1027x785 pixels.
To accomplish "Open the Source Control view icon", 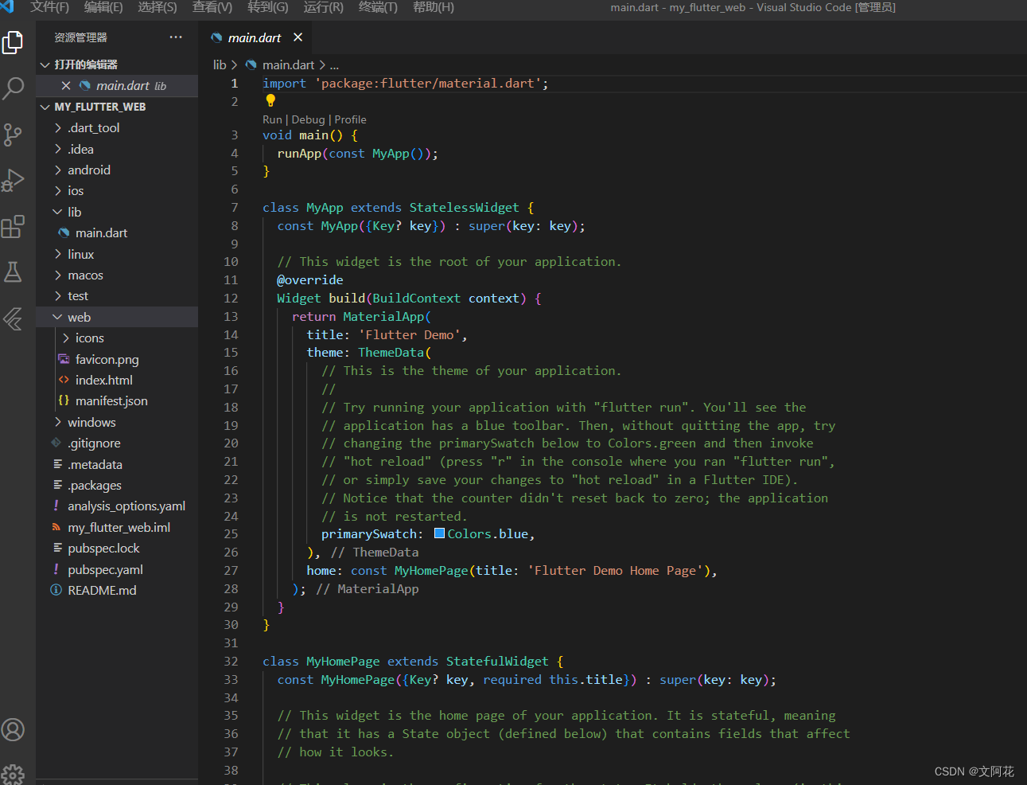I will click(x=13, y=134).
